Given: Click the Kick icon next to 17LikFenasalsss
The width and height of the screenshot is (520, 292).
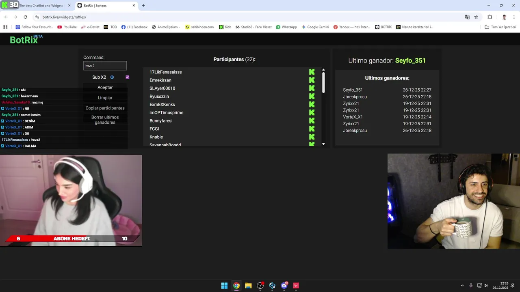Looking at the screenshot, I should (x=312, y=72).
